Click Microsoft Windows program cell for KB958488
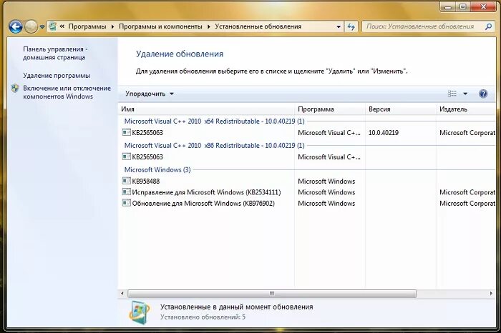Screen dimensions: 501x333 pos(326,182)
